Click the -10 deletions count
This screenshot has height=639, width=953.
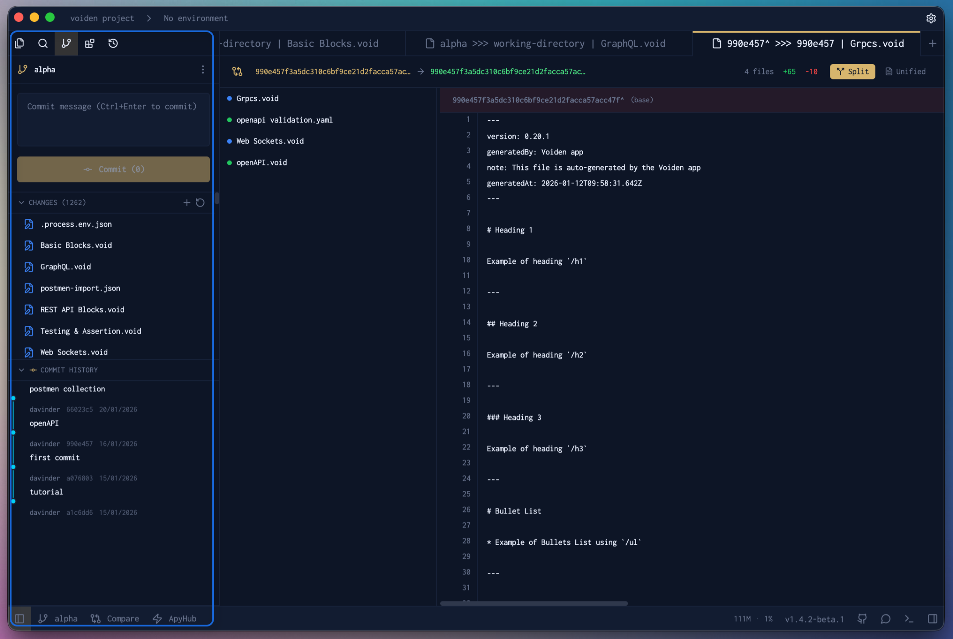click(811, 72)
